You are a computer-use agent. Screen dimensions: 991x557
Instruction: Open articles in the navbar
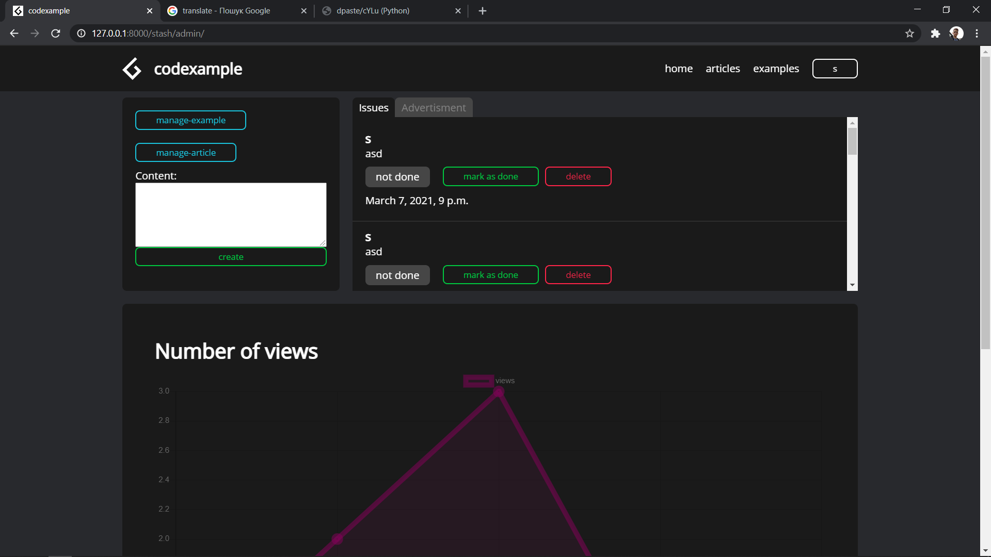[723, 69]
